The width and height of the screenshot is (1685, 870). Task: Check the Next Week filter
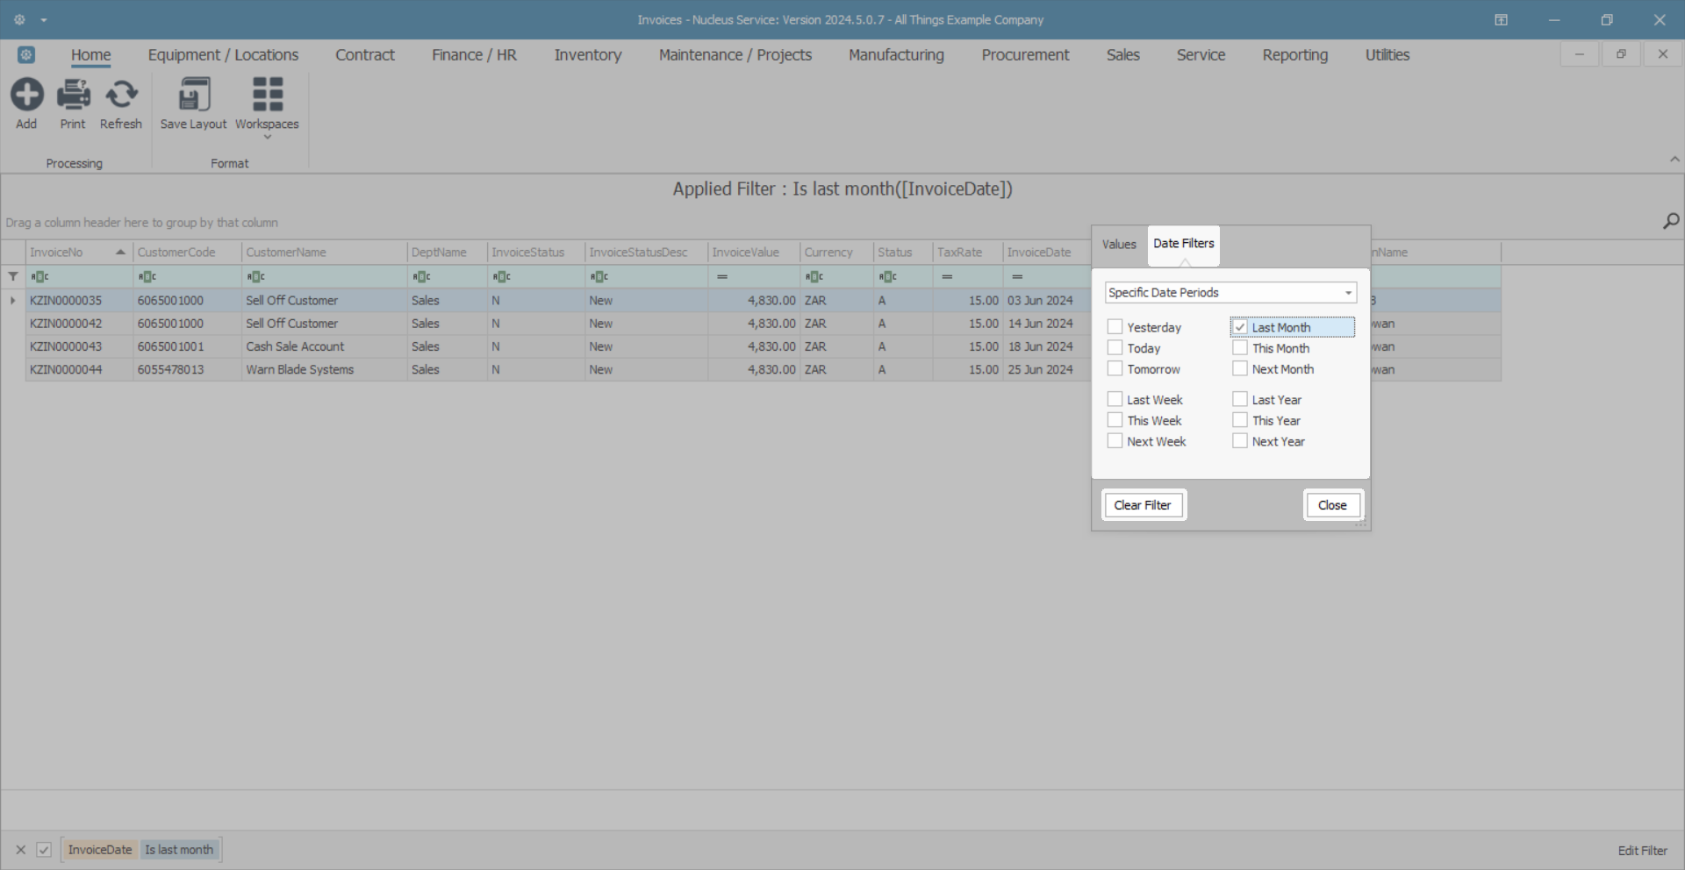pyautogui.click(x=1115, y=442)
